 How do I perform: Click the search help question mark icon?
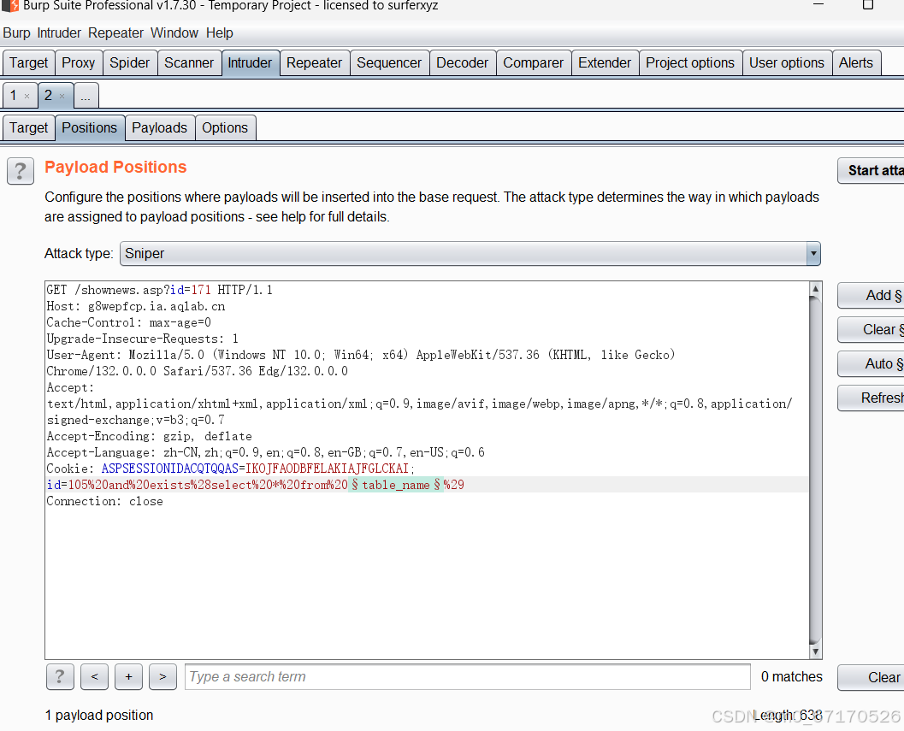[60, 677]
